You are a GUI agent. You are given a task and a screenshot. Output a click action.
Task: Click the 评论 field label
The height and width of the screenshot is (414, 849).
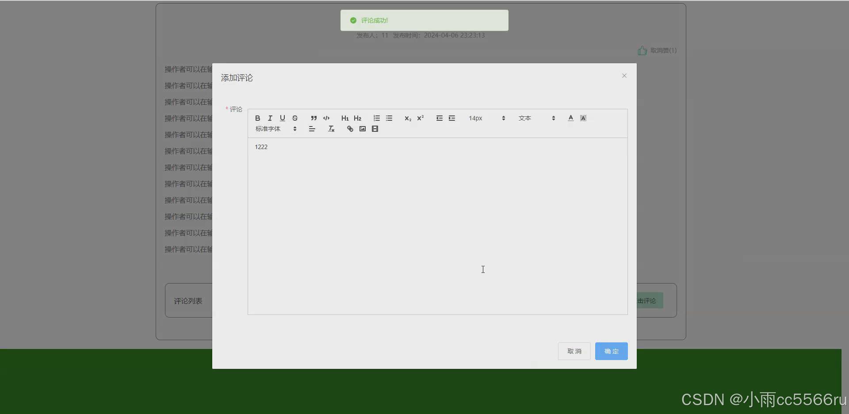236,109
